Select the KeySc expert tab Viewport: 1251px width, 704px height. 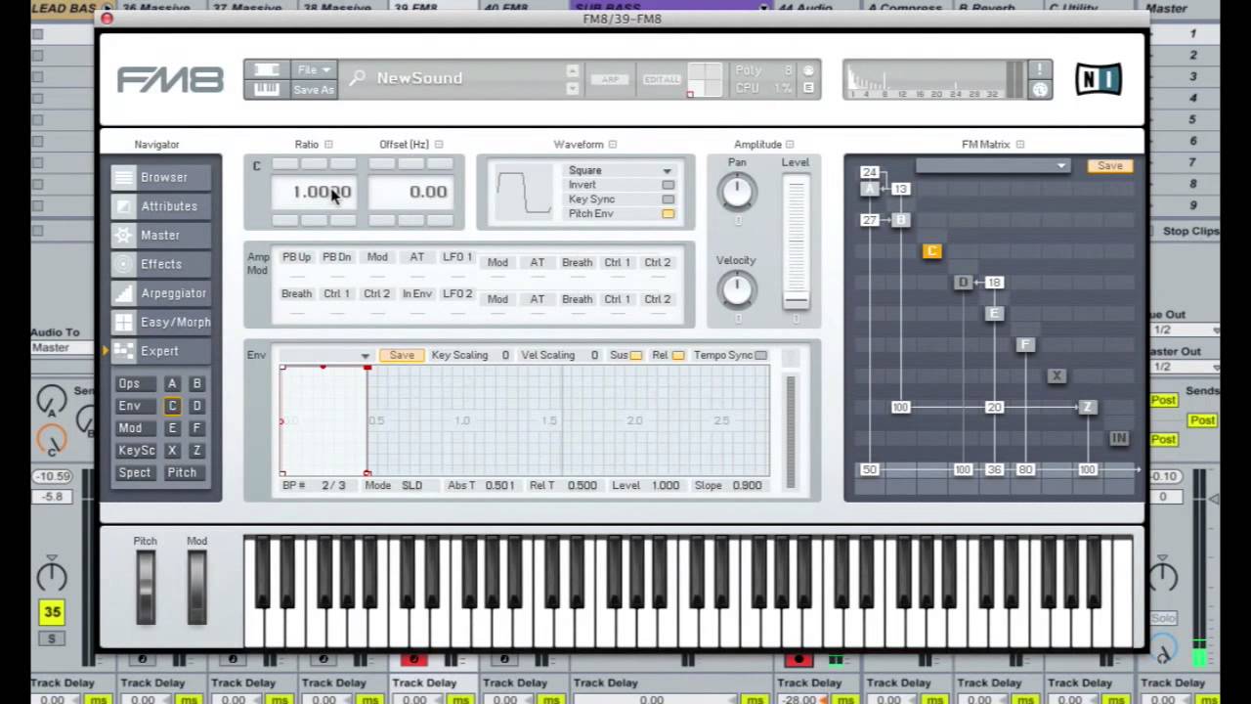tap(136, 451)
